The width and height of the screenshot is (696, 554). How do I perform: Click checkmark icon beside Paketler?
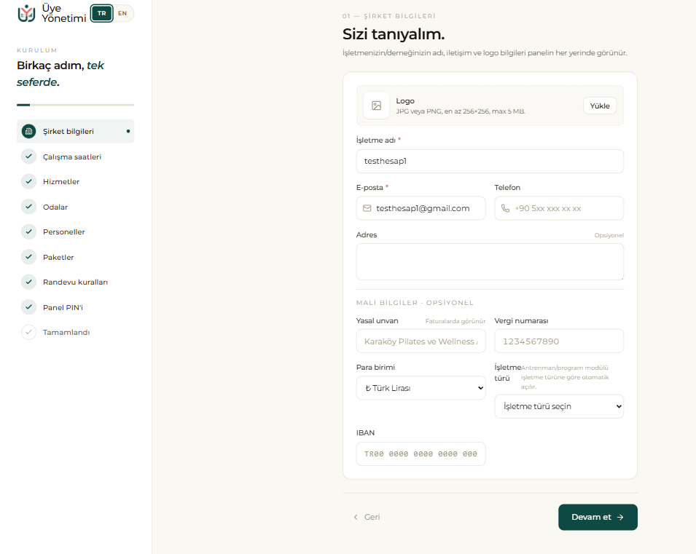pyautogui.click(x=29, y=257)
